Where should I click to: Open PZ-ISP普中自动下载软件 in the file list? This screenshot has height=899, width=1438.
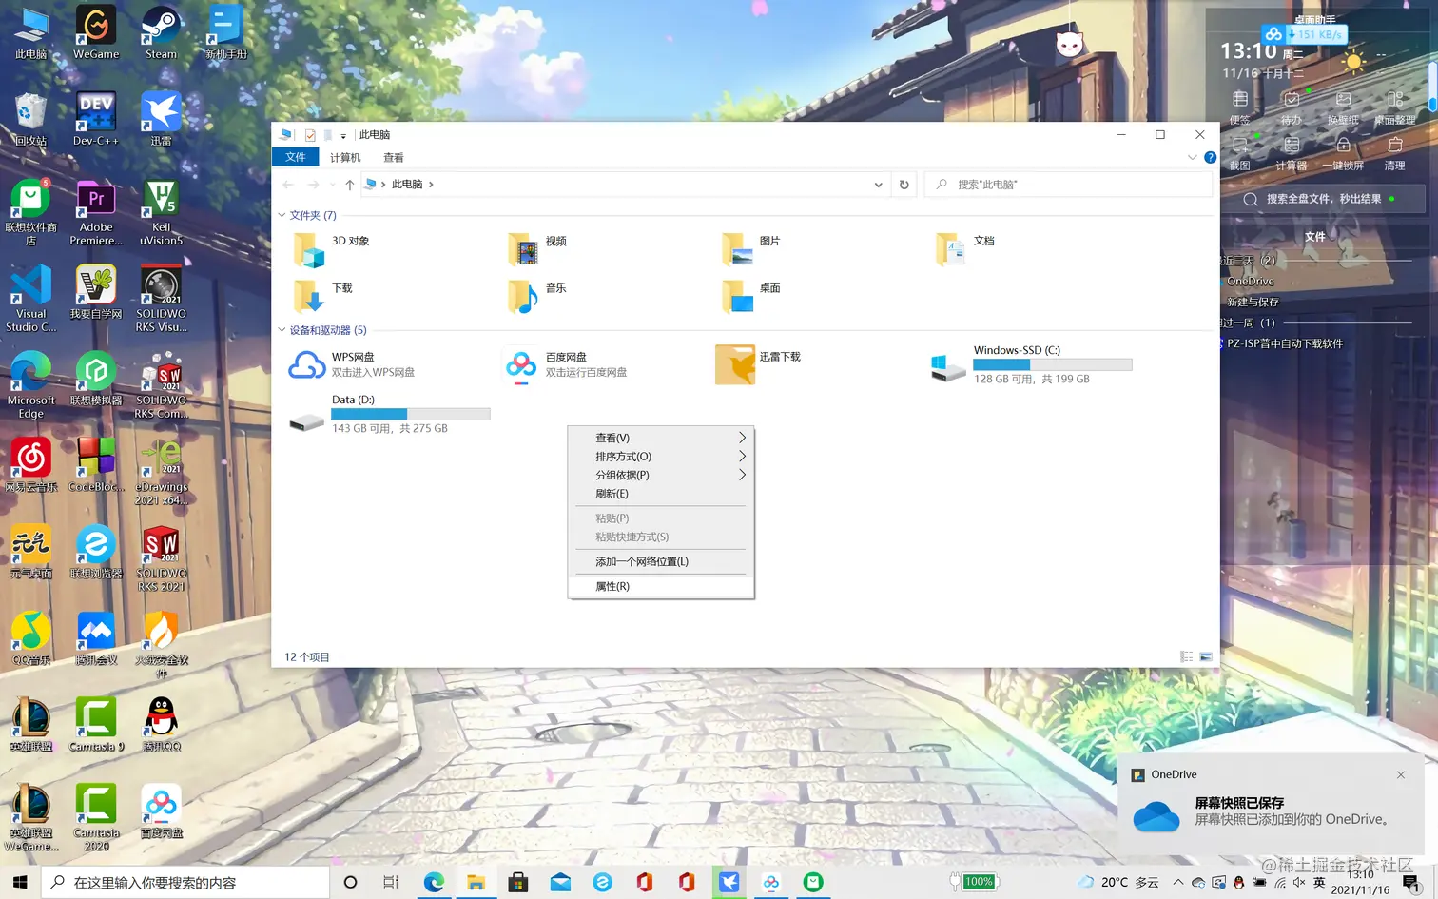[x=1284, y=343]
